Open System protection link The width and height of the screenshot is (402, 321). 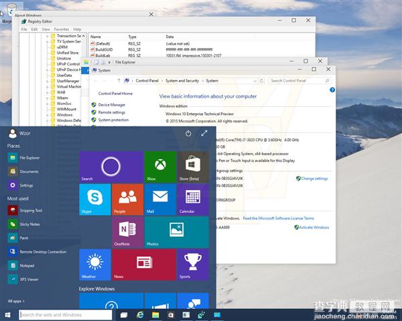113,120
